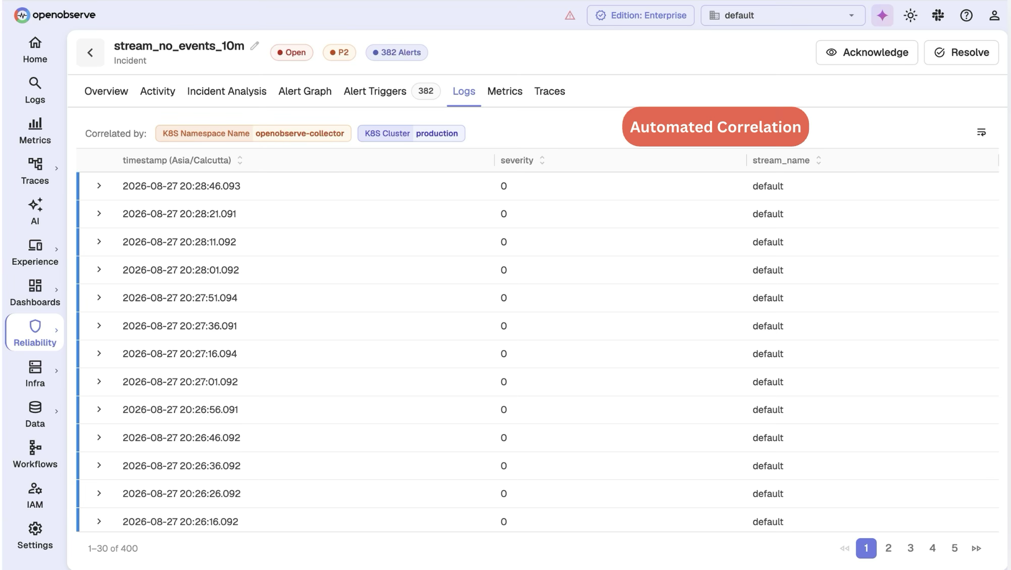The width and height of the screenshot is (1011, 570).
Task: Select Reliability in the sidebar
Action: click(x=35, y=333)
